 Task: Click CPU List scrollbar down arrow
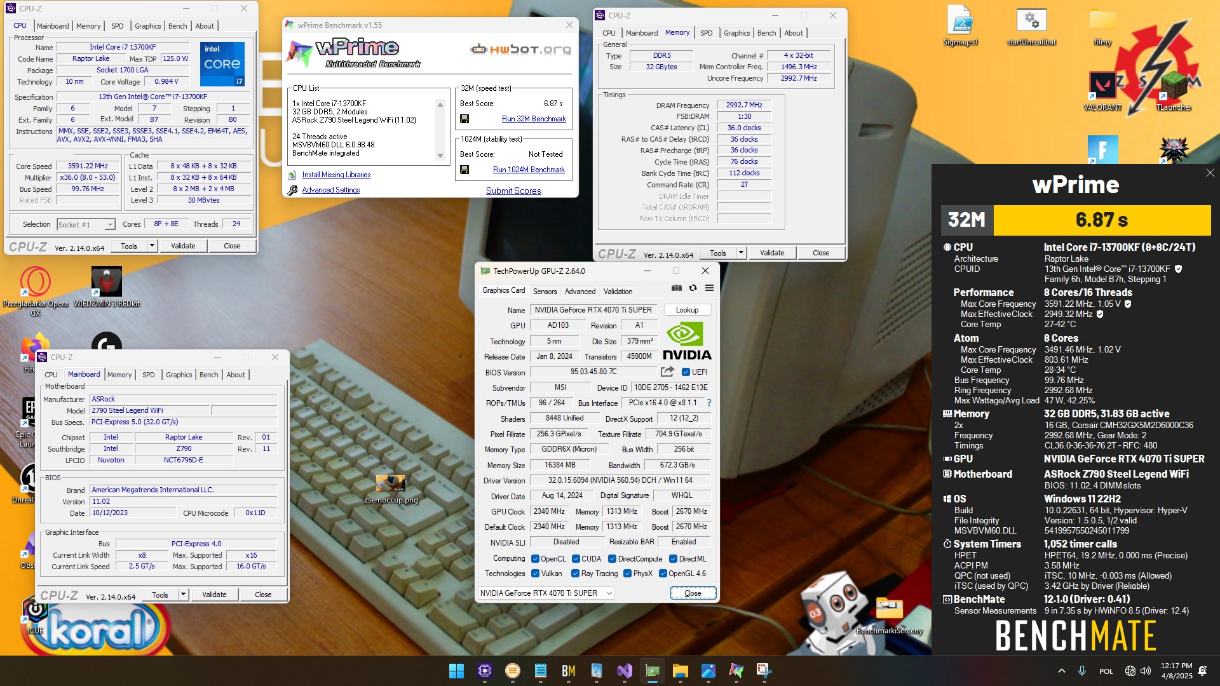point(440,156)
